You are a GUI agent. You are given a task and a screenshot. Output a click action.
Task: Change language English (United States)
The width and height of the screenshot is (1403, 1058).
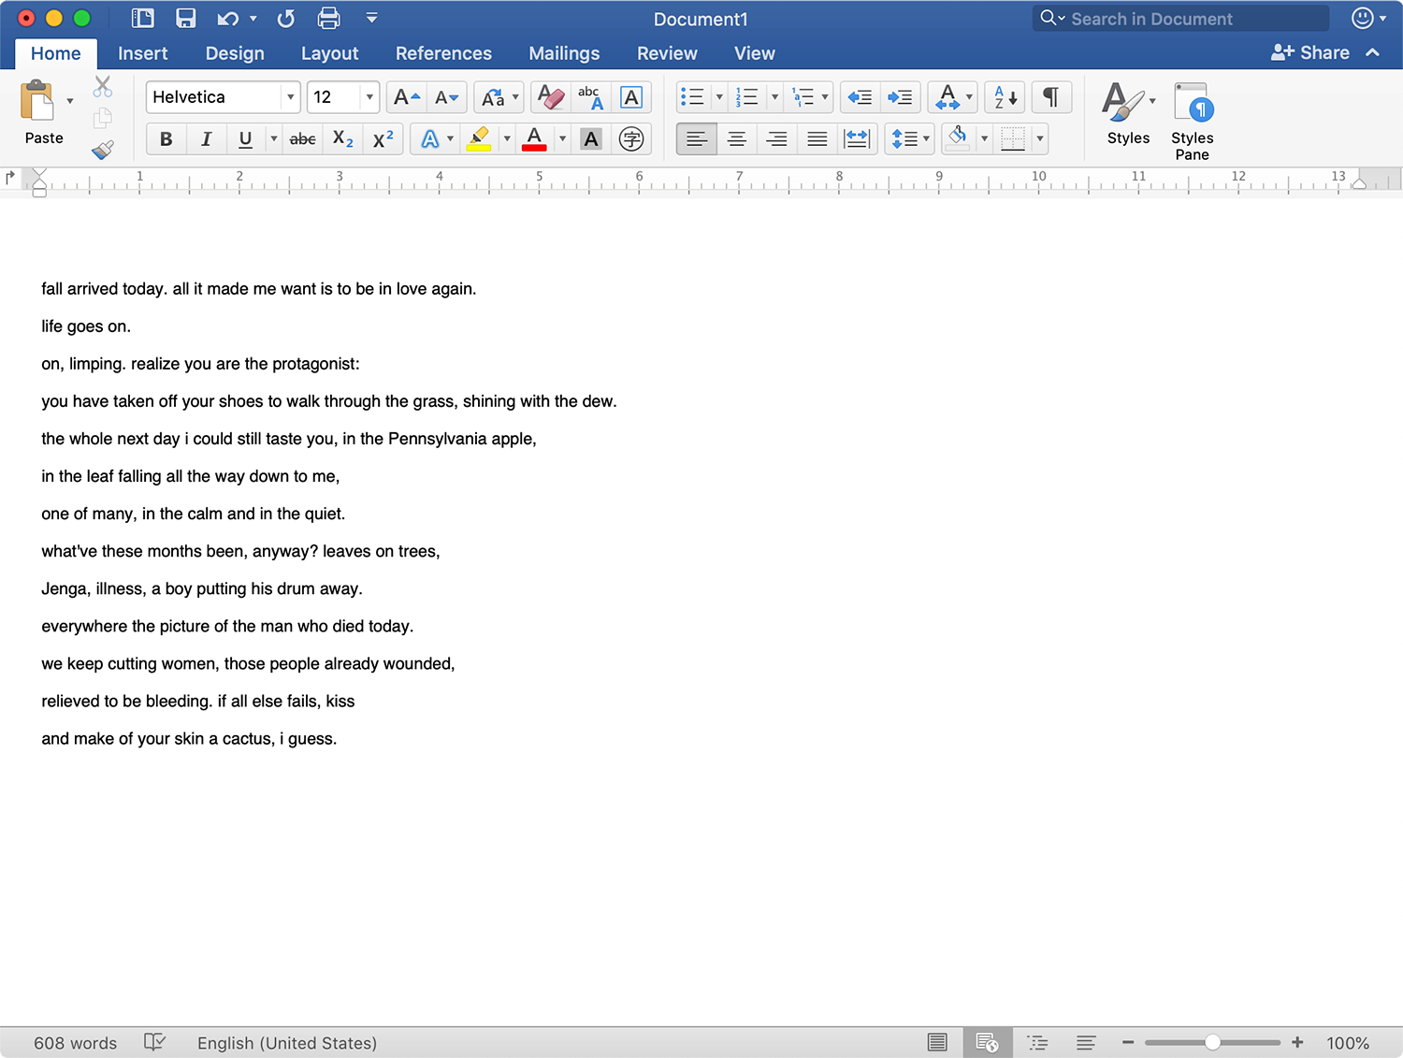pos(287,1043)
